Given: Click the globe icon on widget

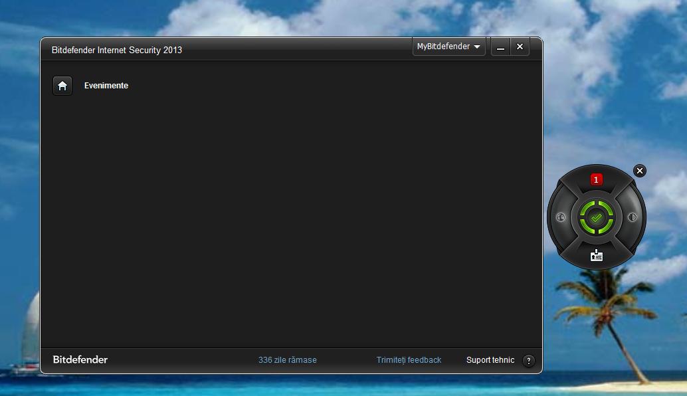Looking at the screenshot, I should point(561,217).
